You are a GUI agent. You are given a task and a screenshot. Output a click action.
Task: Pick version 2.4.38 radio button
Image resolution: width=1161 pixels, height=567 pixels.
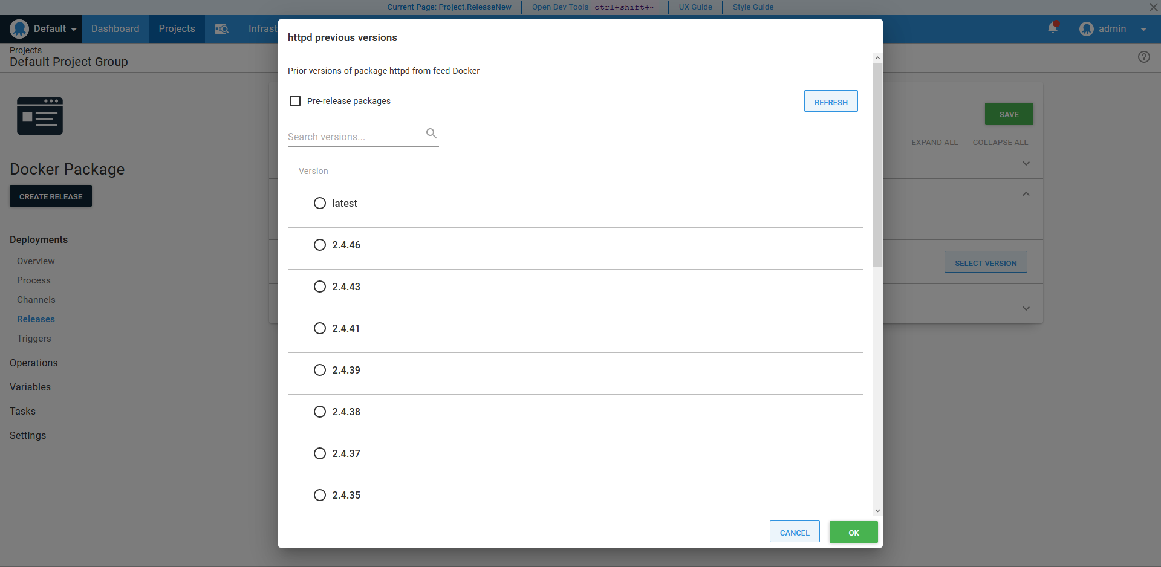point(320,412)
